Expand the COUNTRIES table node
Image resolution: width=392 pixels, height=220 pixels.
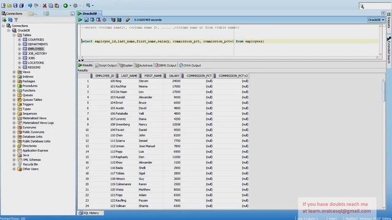tap(19, 40)
